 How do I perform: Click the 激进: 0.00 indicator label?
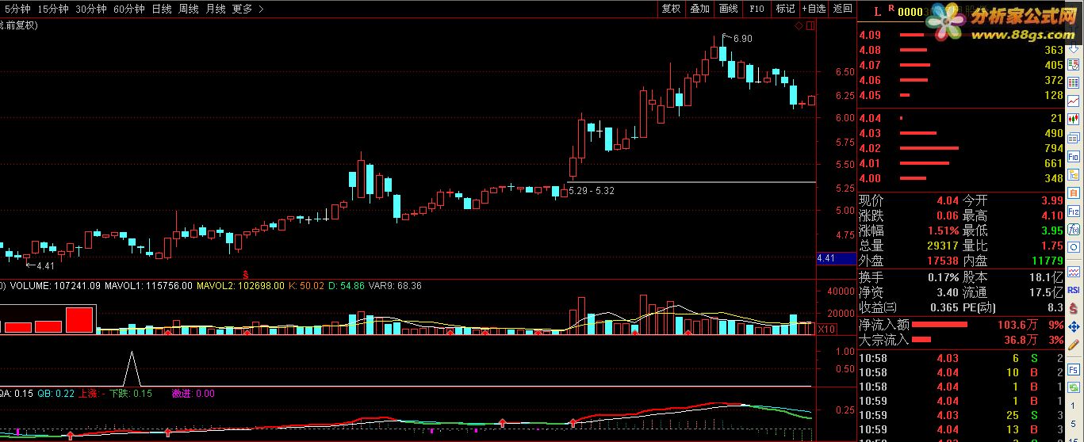[x=193, y=394]
